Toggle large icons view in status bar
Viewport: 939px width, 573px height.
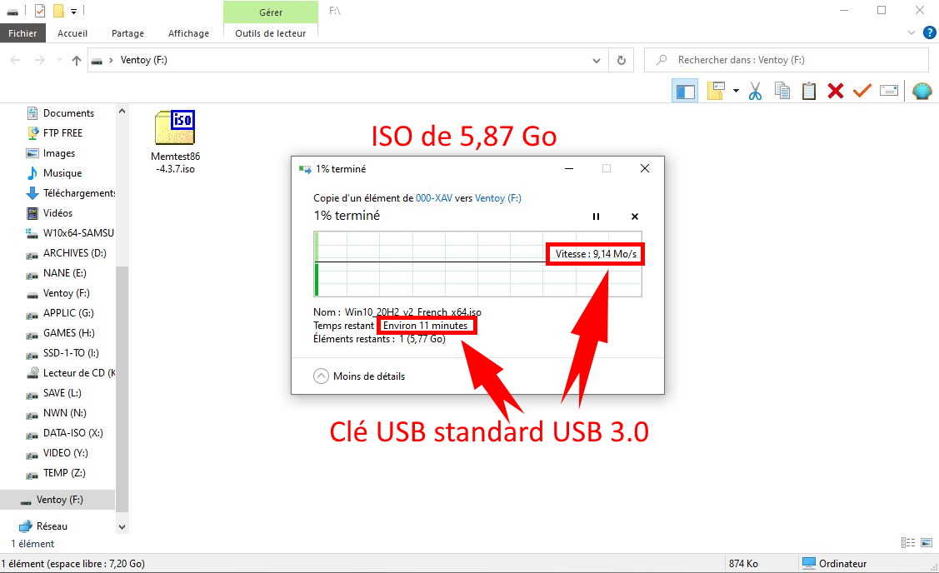[927, 543]
